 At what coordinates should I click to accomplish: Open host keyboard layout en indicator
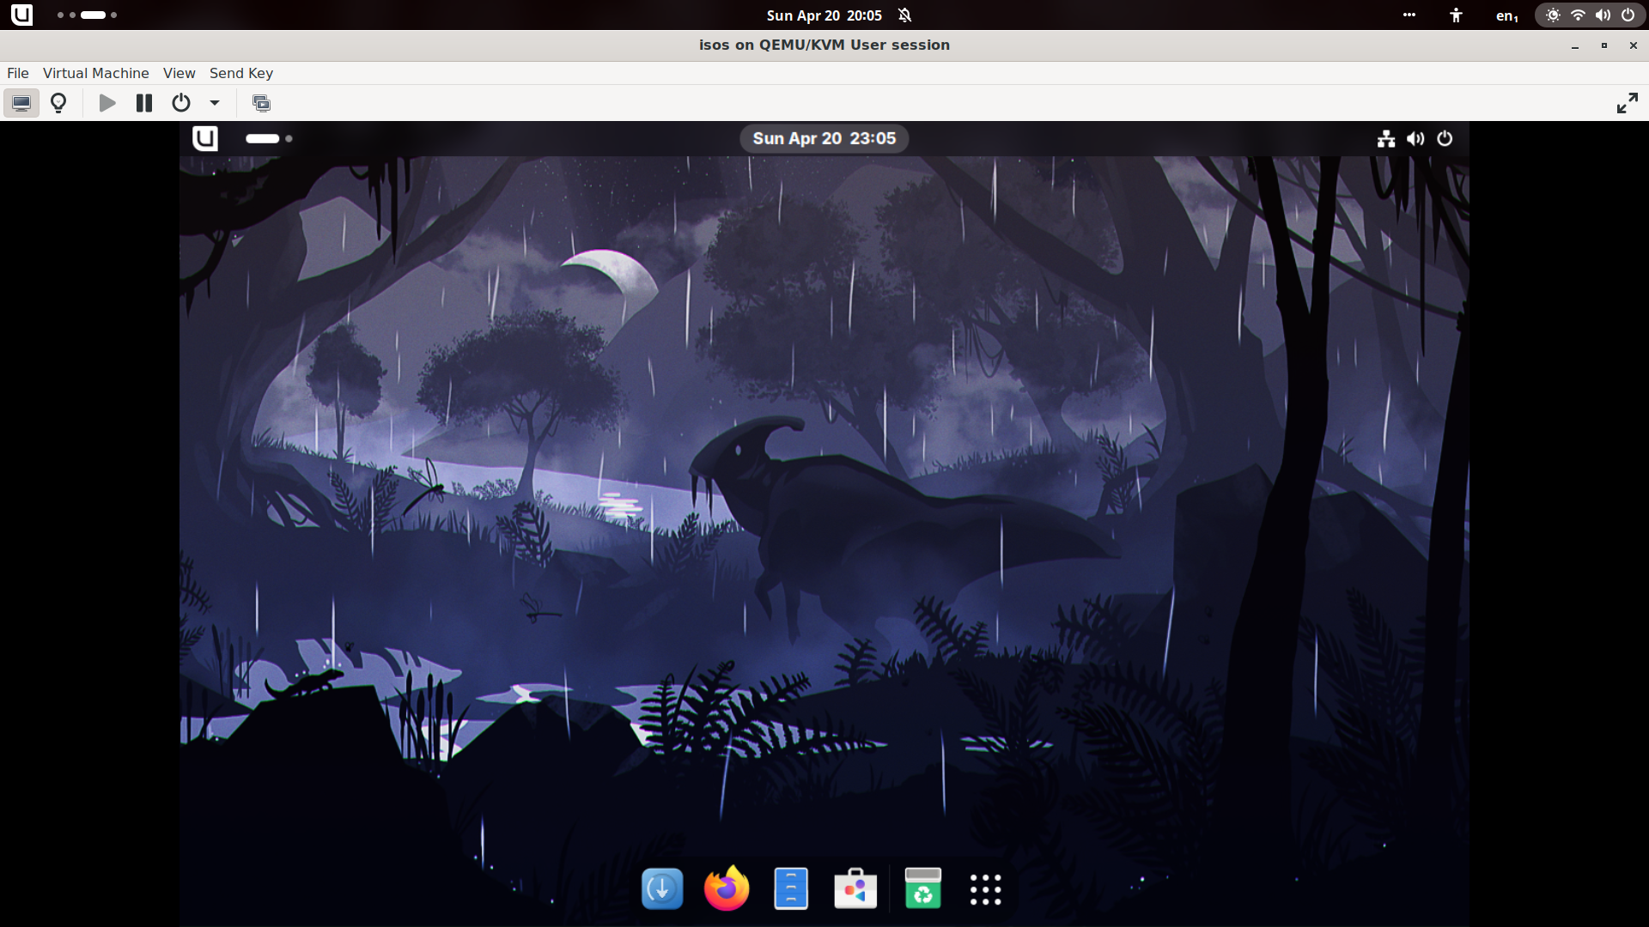(1506, 15)
